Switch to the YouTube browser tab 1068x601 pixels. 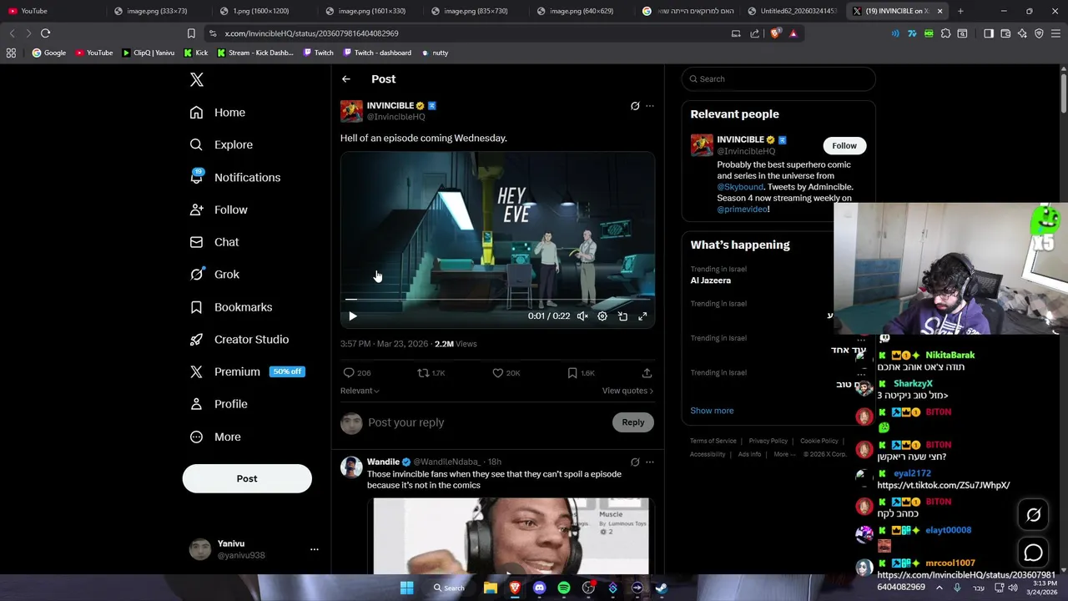[50, 11]
